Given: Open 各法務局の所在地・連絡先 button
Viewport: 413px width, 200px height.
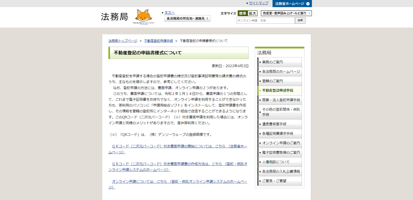Looking at the screenshot, I should (187, 19).
